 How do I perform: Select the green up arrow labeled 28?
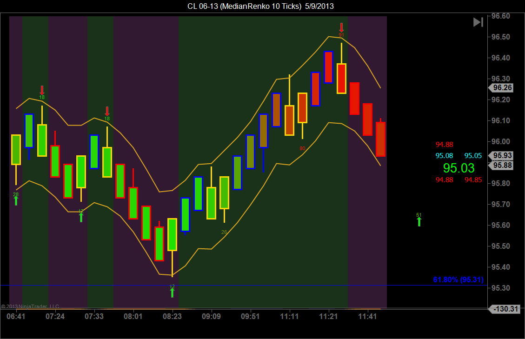click(16, 200)
